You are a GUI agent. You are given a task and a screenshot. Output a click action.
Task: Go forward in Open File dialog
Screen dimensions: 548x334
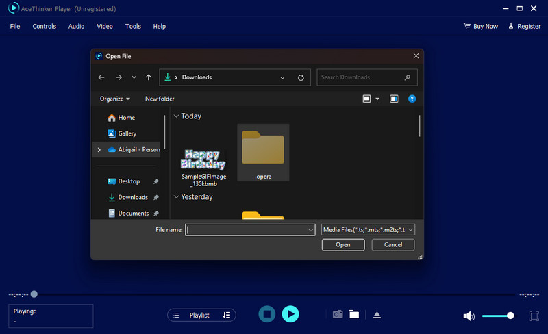(119, 77)
